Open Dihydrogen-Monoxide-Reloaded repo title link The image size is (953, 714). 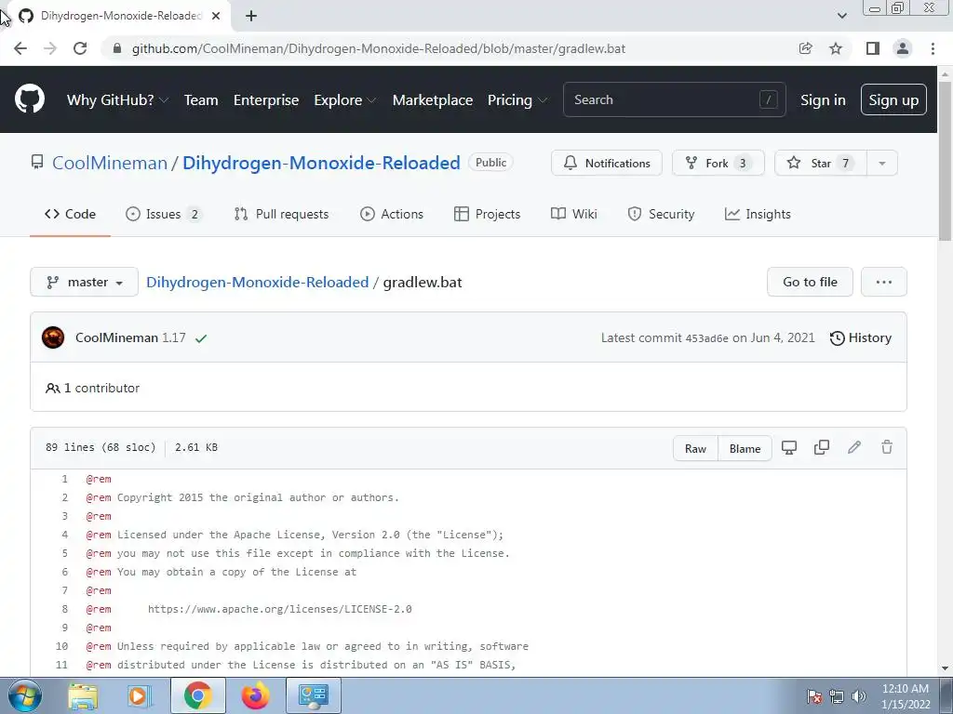point(321,163)
